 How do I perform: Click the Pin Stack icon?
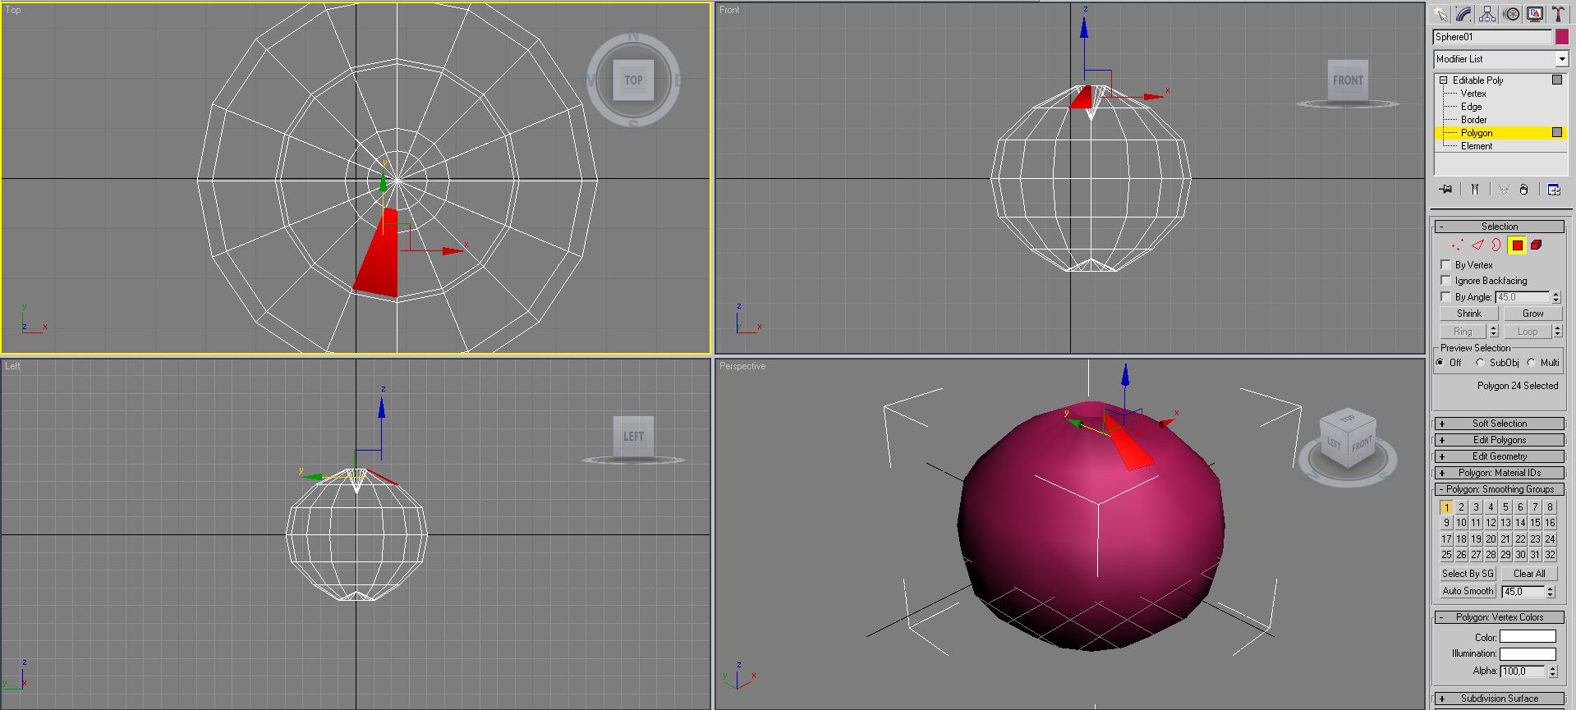pos(1446,190)
